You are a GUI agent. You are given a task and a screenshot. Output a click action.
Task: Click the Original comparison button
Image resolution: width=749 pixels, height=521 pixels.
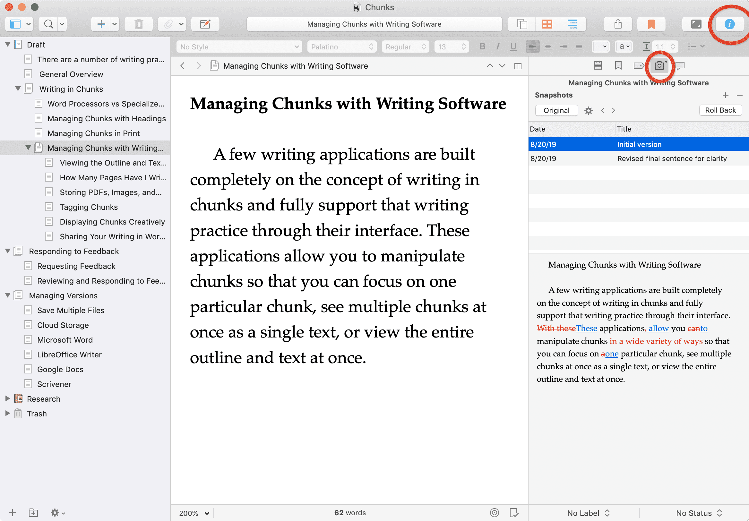(556, 110)
